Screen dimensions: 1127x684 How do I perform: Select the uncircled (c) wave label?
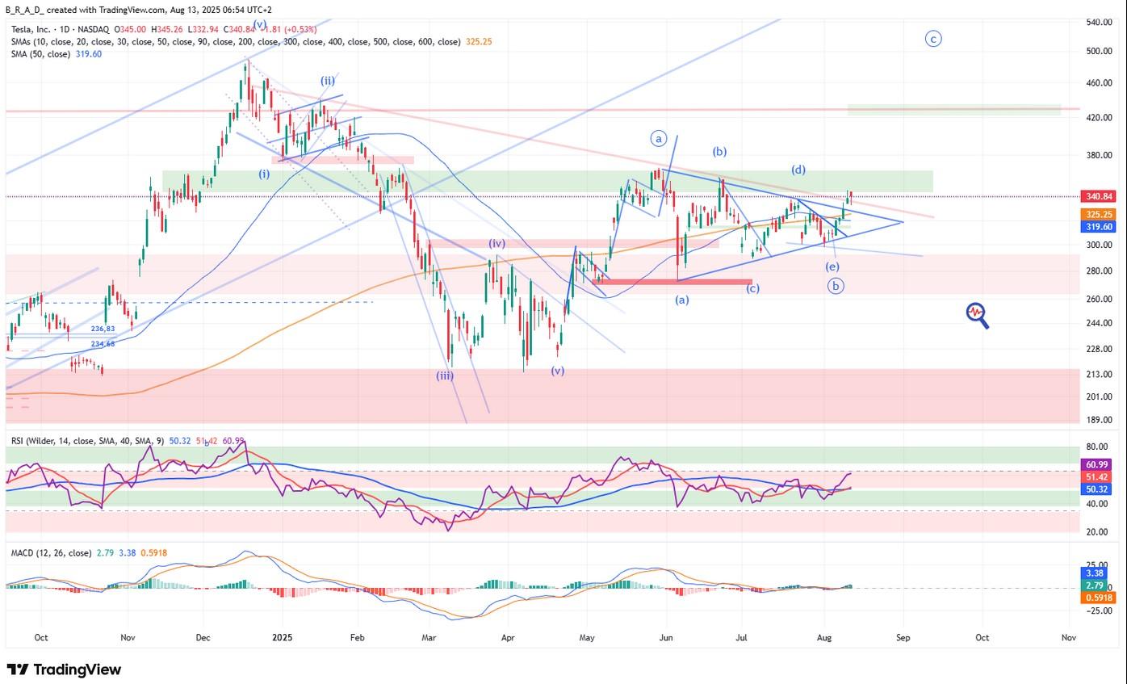click(752, 288)
